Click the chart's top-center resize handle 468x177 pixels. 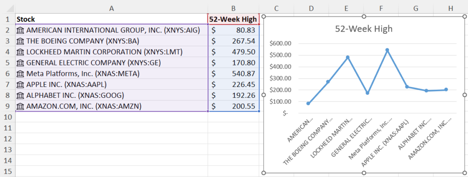click(x=364, y=16)
